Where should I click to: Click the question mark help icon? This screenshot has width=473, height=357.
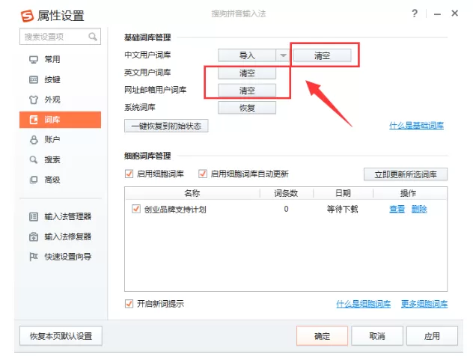click(415, 13)
